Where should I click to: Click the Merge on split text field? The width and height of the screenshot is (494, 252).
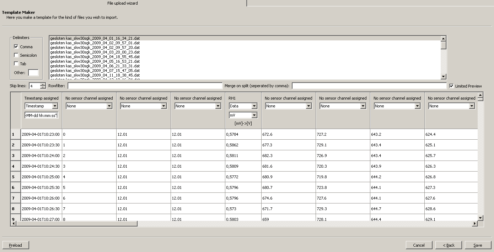pos(369,86)
